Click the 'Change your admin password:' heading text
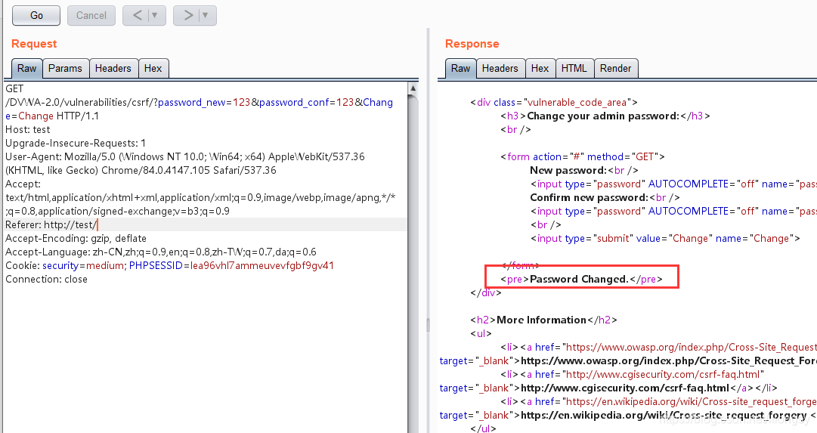The width and height of the screenshot is (817, 433). (x=603, y=116)
